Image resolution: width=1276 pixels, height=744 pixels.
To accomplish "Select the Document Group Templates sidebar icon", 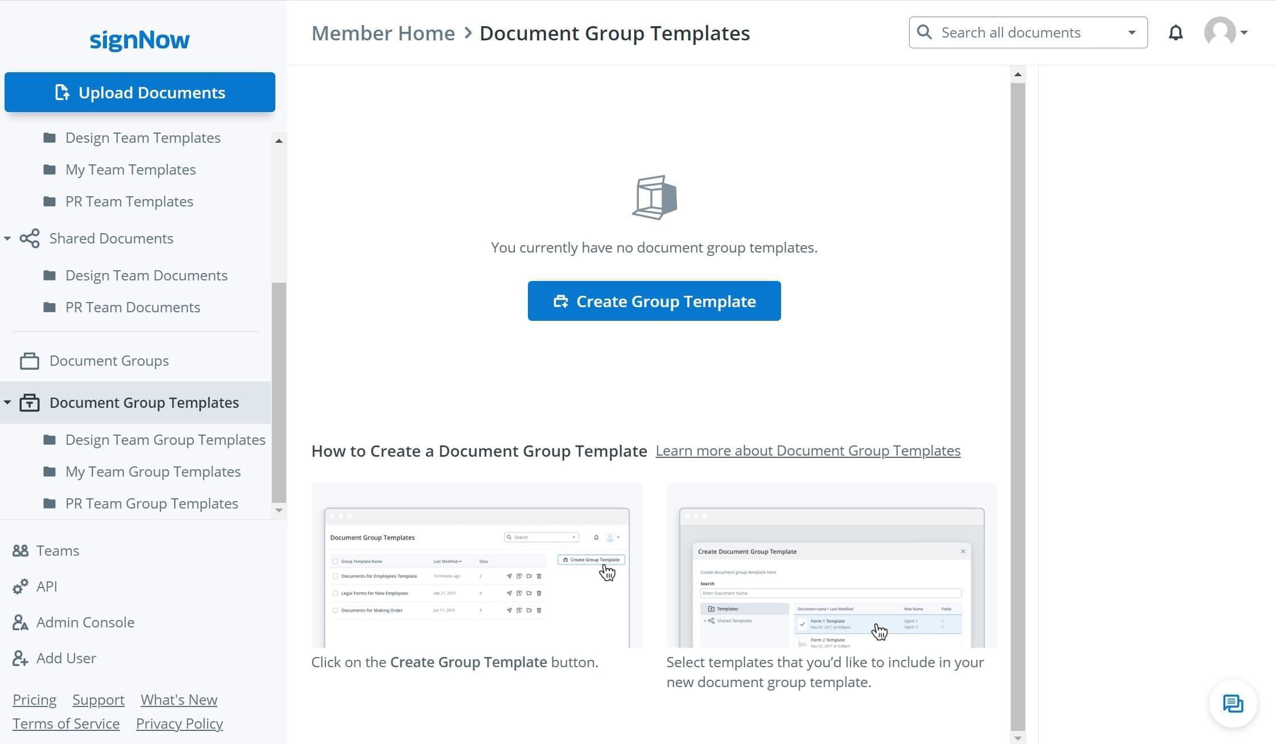I will pos(28,402).
